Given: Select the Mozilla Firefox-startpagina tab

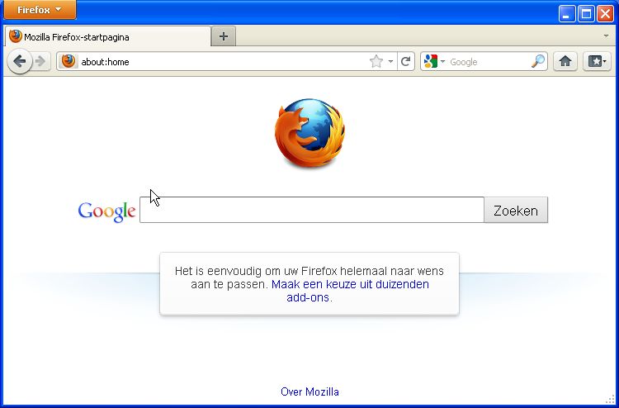Looking at the screenshot, I should click(x=107, y=36).
